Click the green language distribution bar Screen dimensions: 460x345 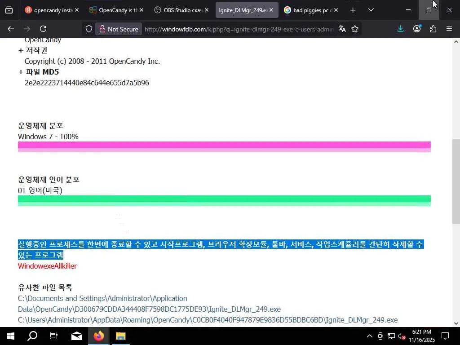click(224, 201)
